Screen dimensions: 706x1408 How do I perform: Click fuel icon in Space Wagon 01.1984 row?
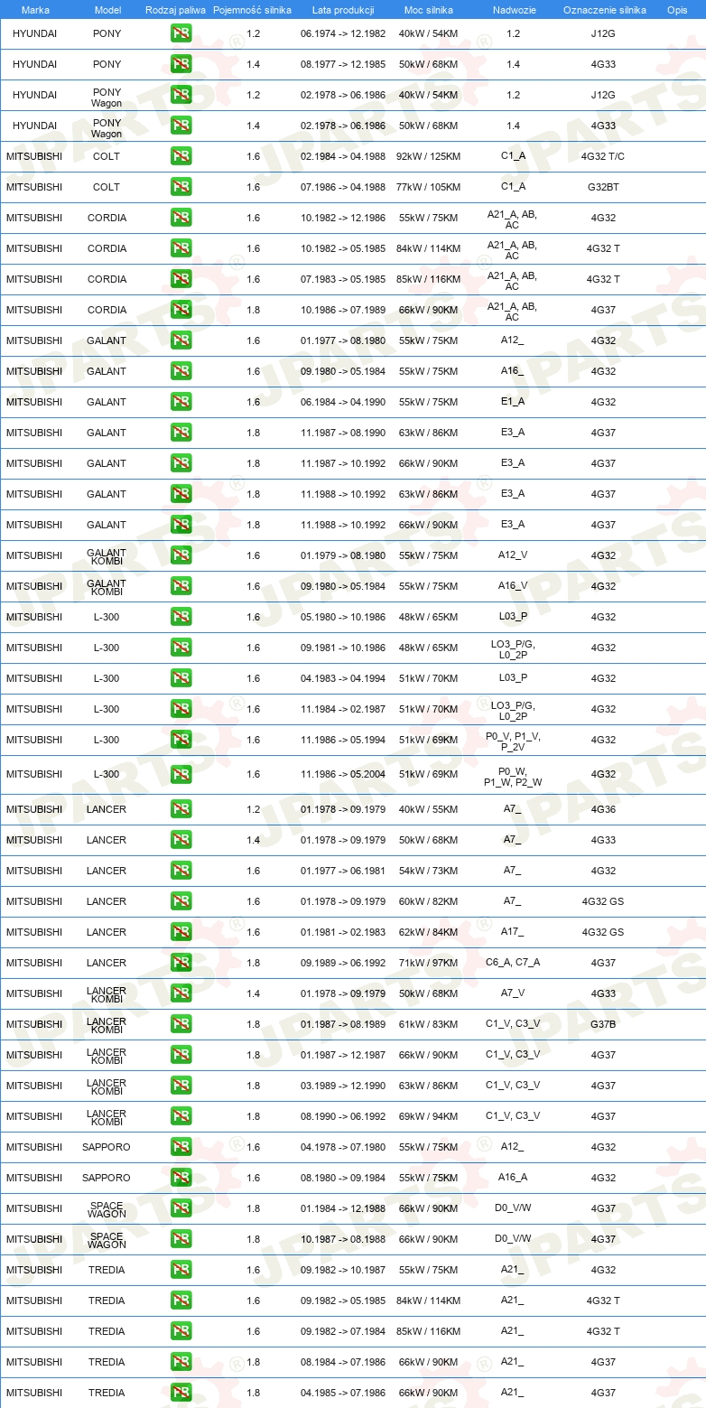click(x=181, y=1208)
